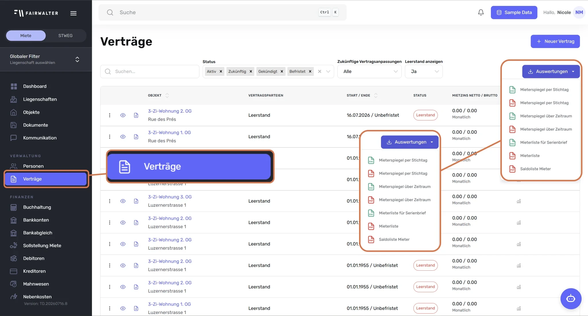Click add-document icon for 3-Zi-Wohnung 3. OG Luzernerstrasse
588x316 pixels.
click(136, 201)
